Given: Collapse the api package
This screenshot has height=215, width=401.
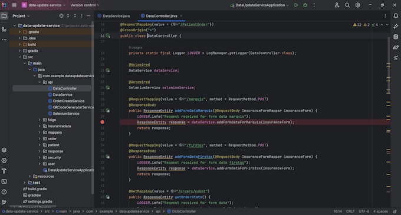Looking at the screenshot, I should pyautogui.click(x=40, y=82).
